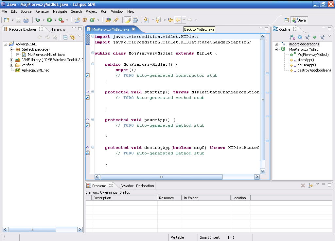This screenshot has height=241, width=335.
Task: Toggle Hide Fields in Outline toolbar
Action: tap(300, 37)
